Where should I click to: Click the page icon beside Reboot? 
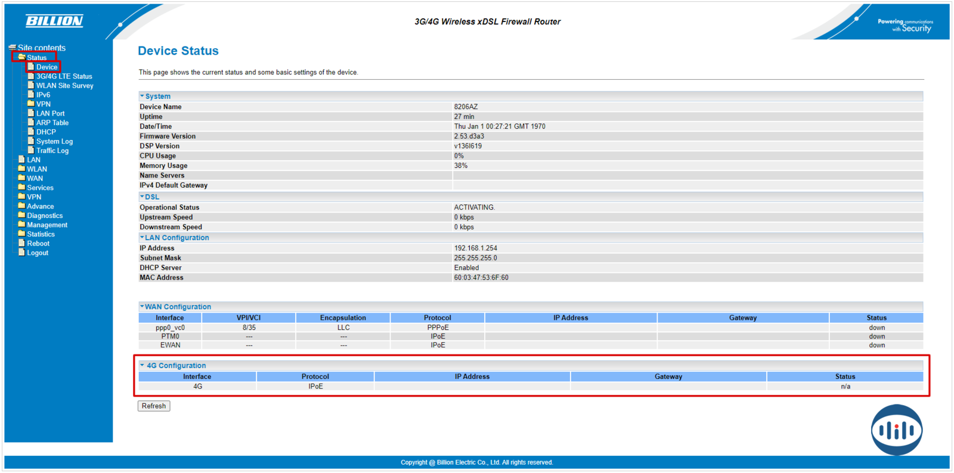coord(21,243)
